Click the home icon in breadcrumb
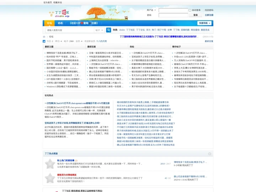Viewport: 256px width, 192px height. coord(44,37)
